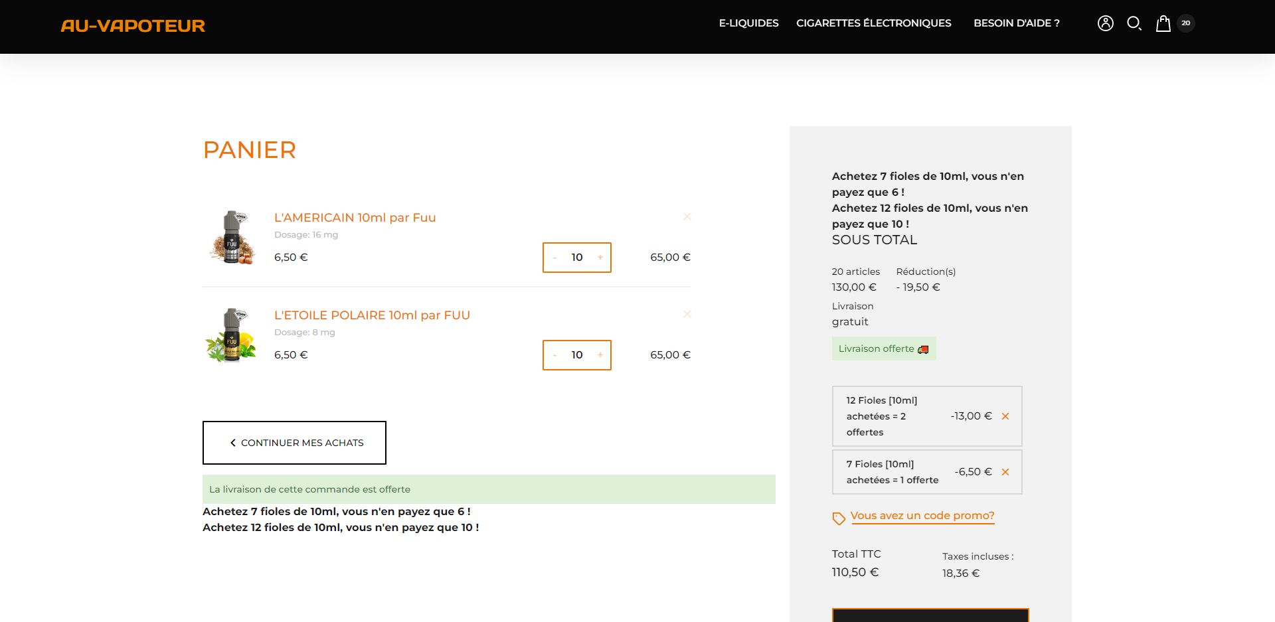Click the Total TTC amount 110,50 €
This screenshot has height=622, width=1275.
(x=855, y=572)
